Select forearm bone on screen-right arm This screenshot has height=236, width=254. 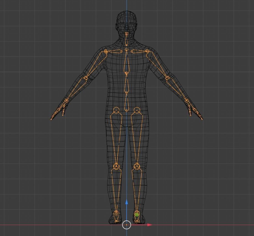(177, 89)
